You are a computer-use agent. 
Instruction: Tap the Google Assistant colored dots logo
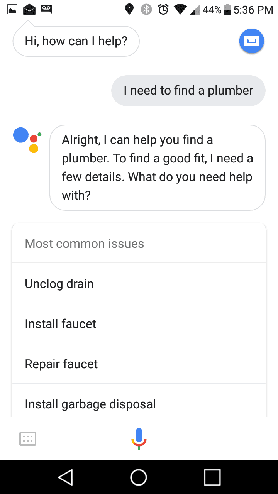pyautogui.click(x=27, y=140)
